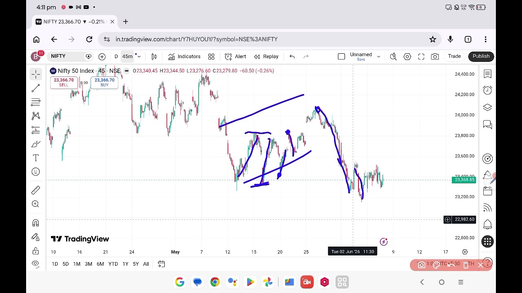Add symbol with compare plus icon
The image size is (522, 293).
102,57
